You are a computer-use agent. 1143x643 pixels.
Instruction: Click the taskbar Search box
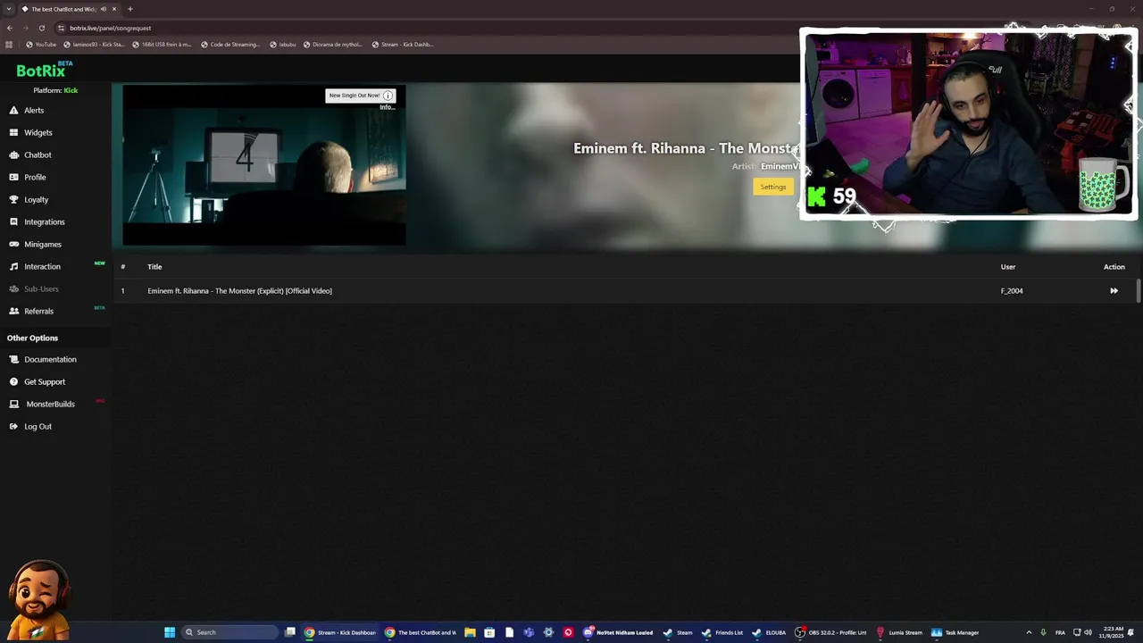click(x=229, y=632)
